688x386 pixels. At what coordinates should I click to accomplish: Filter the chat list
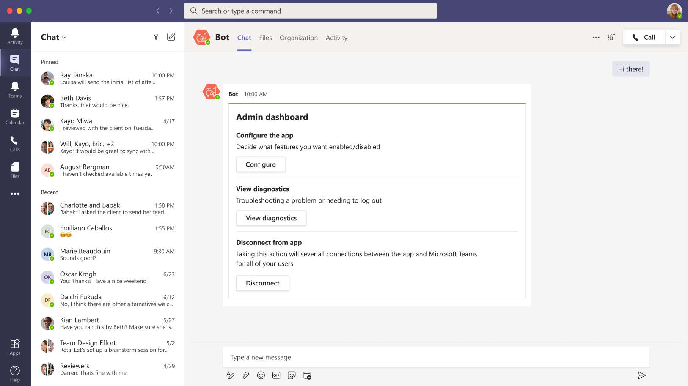pos(156,37)
